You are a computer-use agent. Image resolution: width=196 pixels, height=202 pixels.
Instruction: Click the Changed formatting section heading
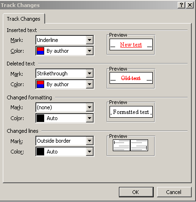[29, 97]
